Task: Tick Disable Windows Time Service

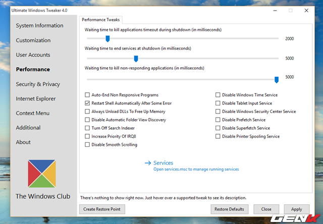Action: click(x=218, y=95)
